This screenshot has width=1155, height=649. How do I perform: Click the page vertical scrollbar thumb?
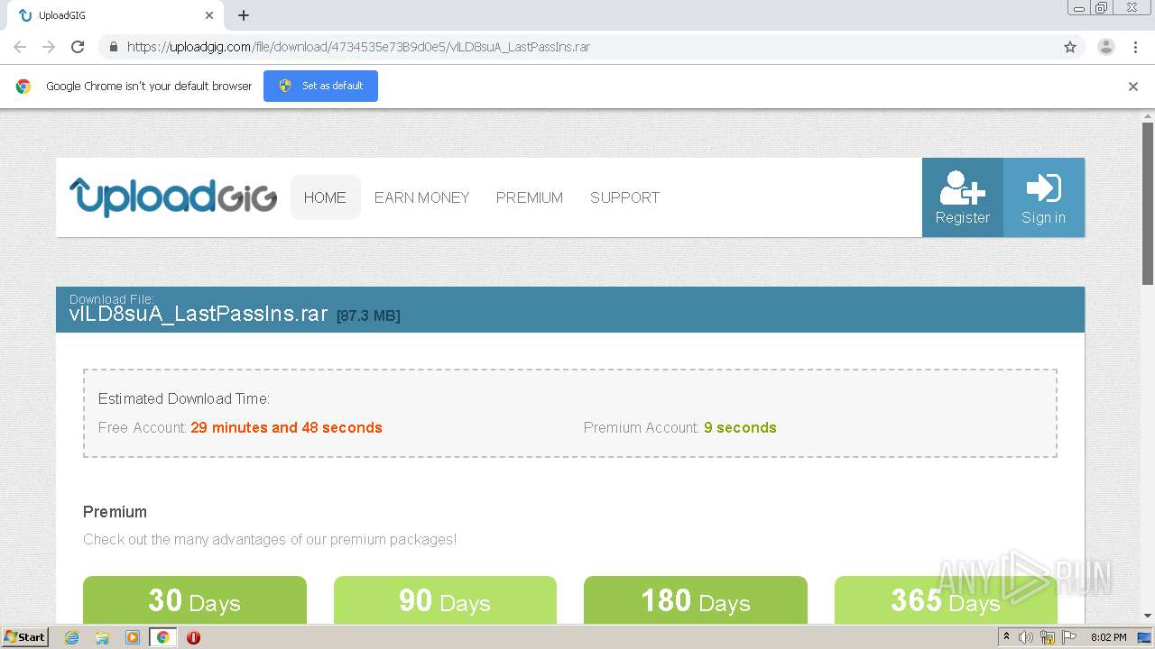pos(1148,204)
